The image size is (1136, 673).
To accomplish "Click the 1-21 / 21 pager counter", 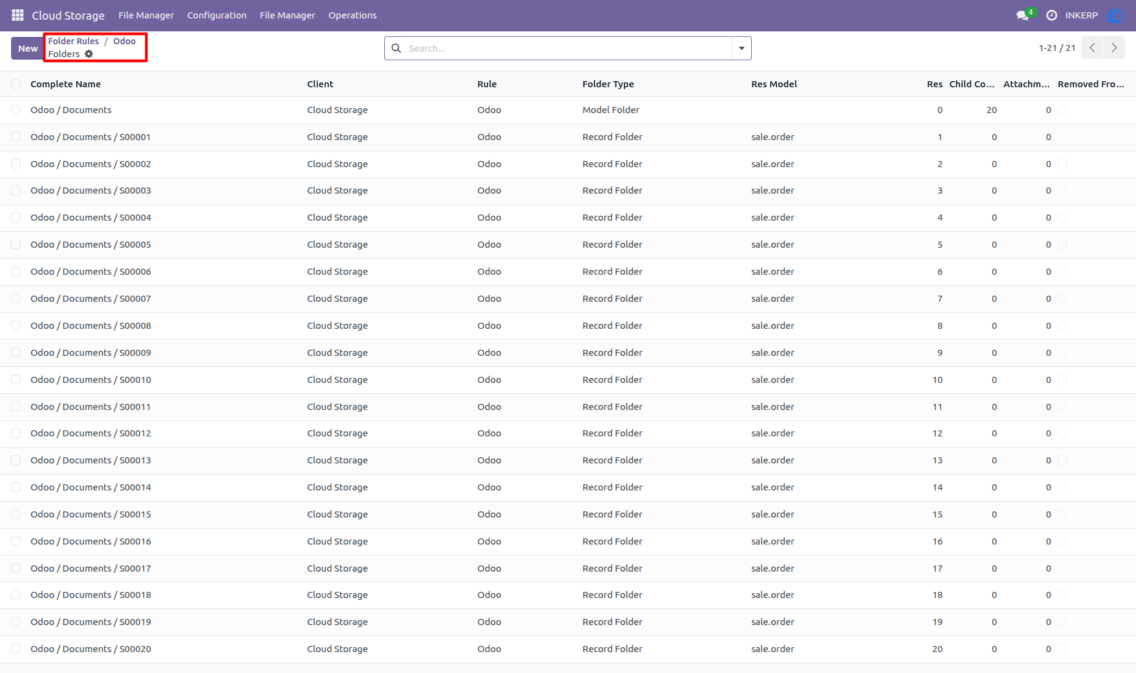I will [x=1057, y=48].
